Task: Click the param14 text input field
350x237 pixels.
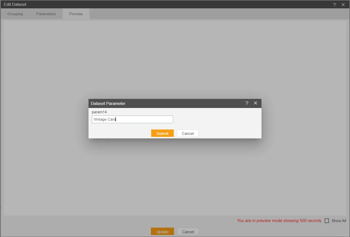Action: 132,119
